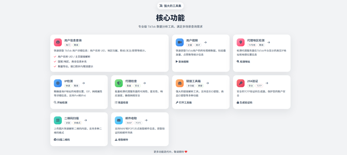Click the 多功能 tag under 链接工具箱
The height and width of the screenshot is (155, 347).
click(x=191, y=86)
